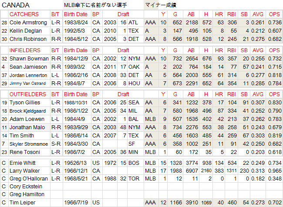Click Greg O'Halloran's draft team TOR
This screenshot has height=207, width=283.
pos(134,179)
